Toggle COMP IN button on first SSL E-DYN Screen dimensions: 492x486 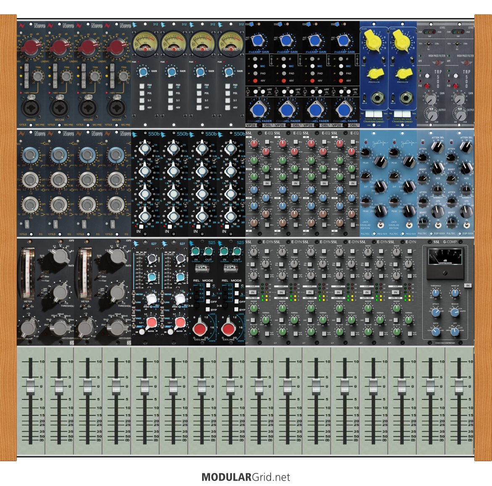[x=253, y=292]
